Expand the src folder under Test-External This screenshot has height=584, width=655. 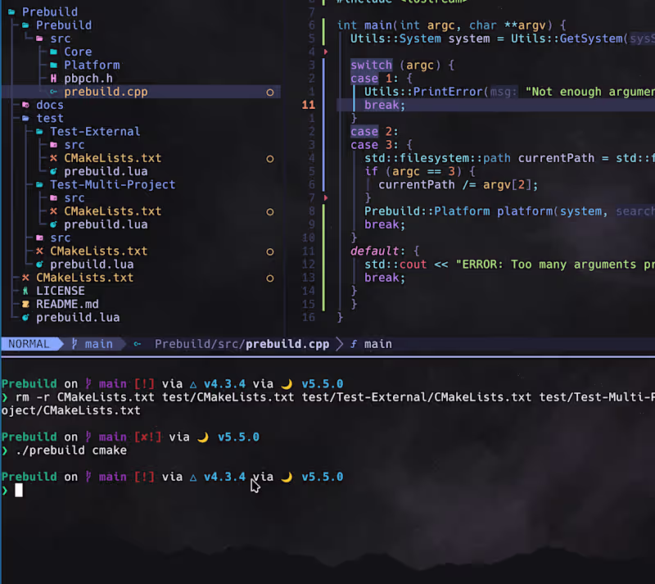pyautogui.click(x=53, y=145)
